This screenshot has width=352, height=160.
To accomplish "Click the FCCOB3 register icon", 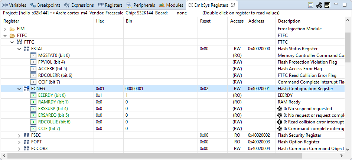I will 26,149.
